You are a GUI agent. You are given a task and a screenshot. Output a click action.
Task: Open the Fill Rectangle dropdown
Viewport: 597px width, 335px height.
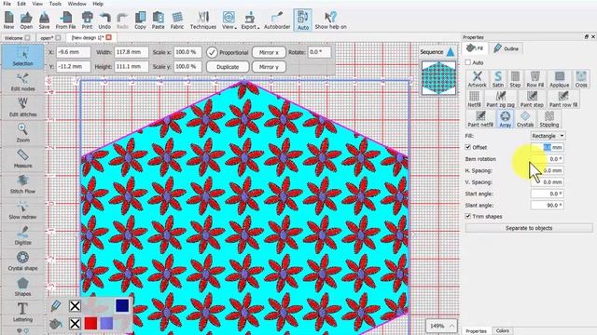click(x=548, y=136)
